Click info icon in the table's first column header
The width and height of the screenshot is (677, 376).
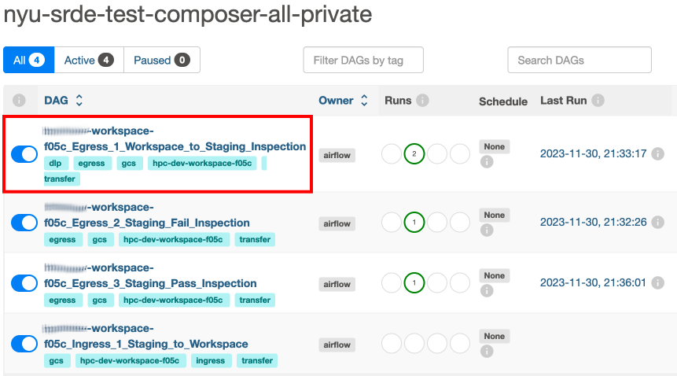coord(19,101)
